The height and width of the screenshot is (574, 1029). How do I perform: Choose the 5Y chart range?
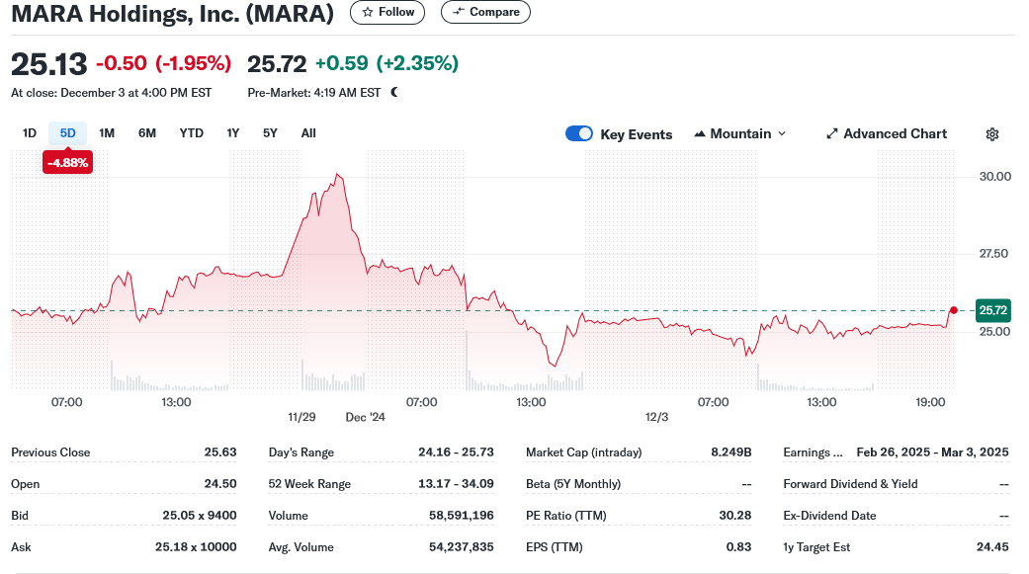click(270, 133)
